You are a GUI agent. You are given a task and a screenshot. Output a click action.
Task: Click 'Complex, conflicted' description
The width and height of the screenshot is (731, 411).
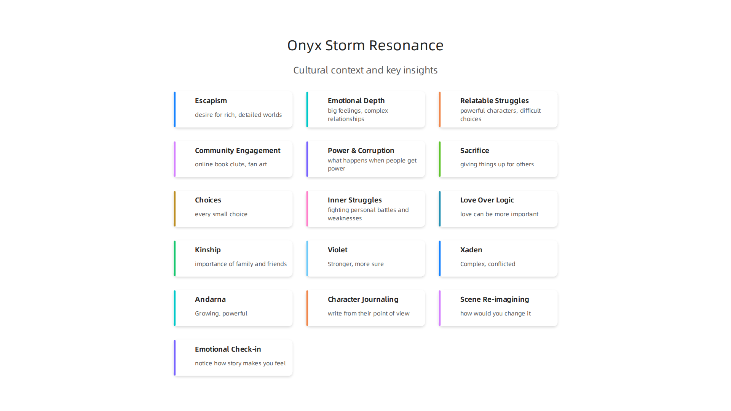[488, 264]
